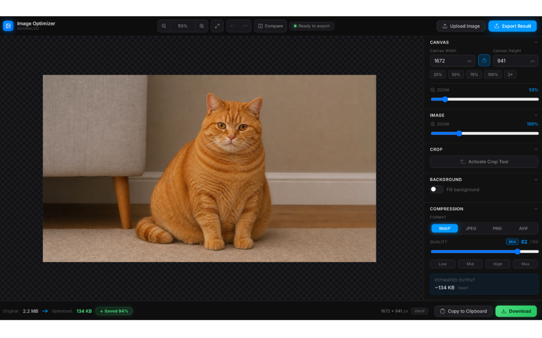This screenshot has width=542, height=338.
Task: Click the 53% zoom level in toolbar
Action: coord(183,26)
